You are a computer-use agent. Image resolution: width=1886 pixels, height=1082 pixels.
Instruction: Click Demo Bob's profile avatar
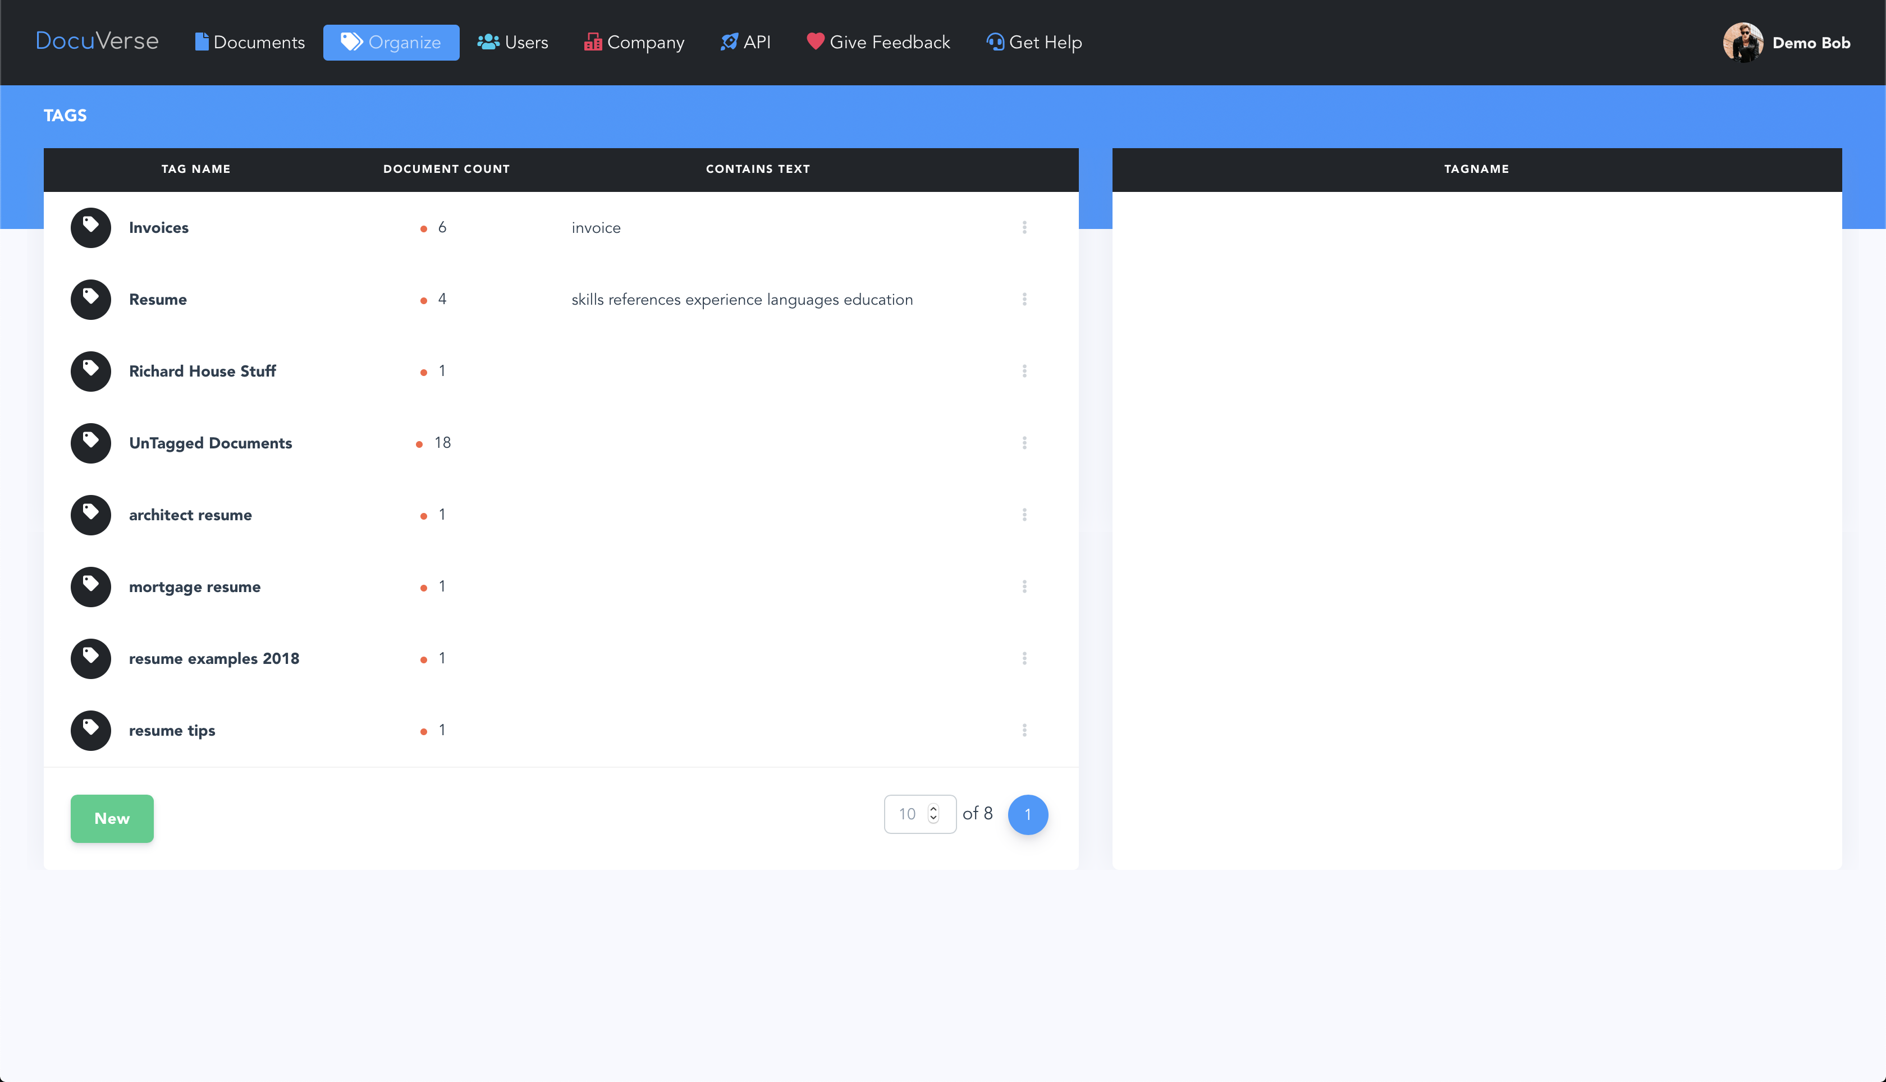click(1742, 42)
